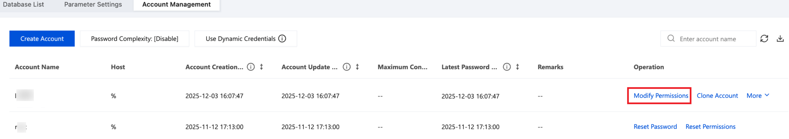The image size is (789, 139).
Task: Click the search magnifier icon
Action: 671,38
